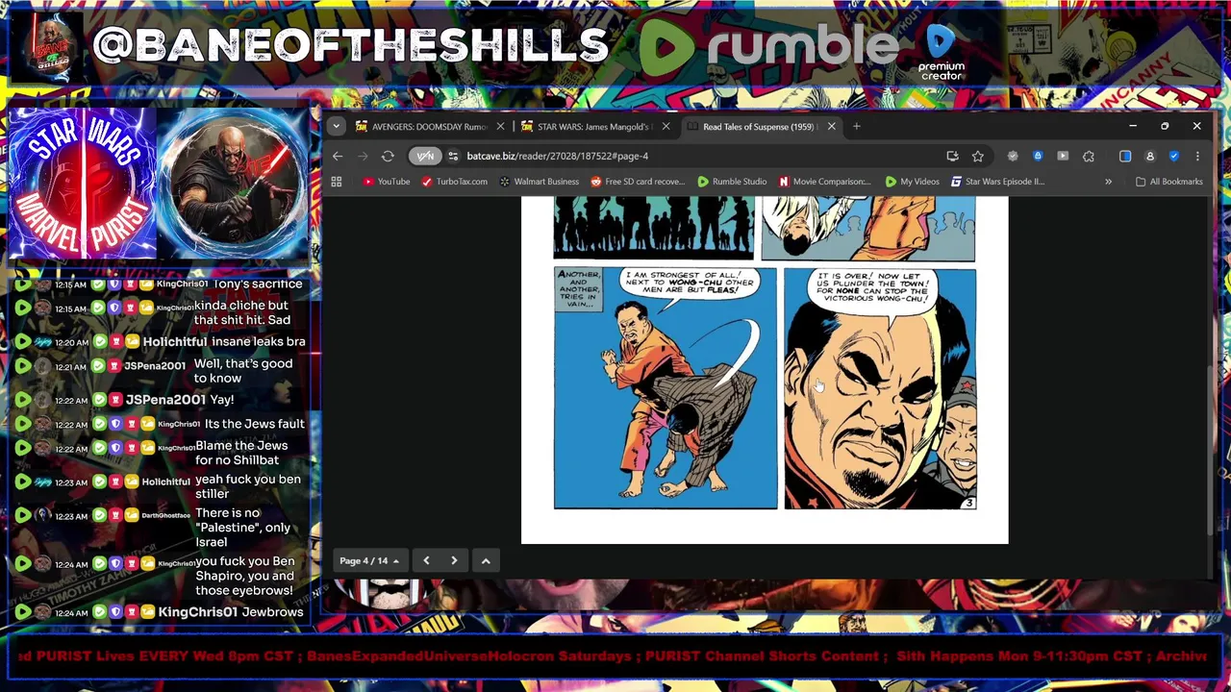This screenshot has width=1231, height=692.
Task: Open the Extensions puzzle-piece menu
Action: pyautogui.click(x=1089, y=156)
